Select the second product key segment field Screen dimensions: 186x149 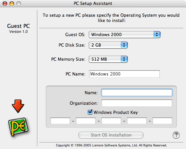[86, 121]
